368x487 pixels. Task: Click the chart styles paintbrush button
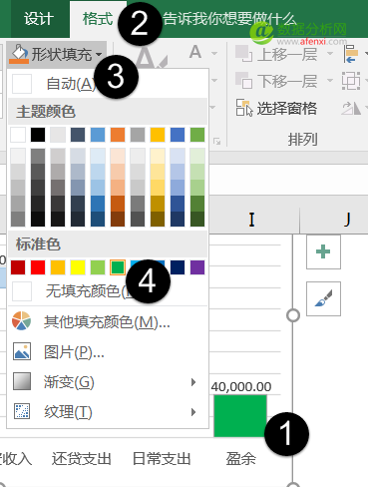(323, 298)
